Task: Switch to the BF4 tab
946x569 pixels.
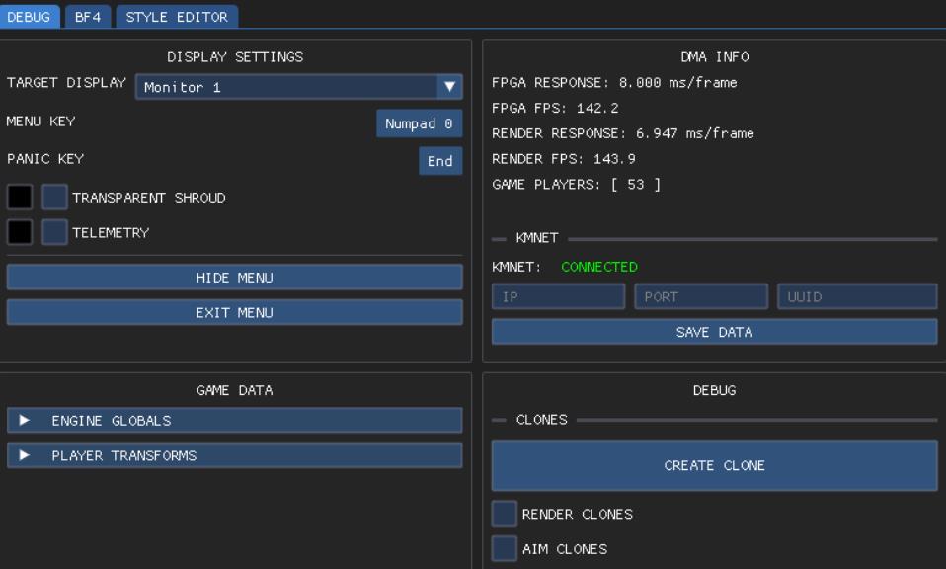Action: (88, 17)
